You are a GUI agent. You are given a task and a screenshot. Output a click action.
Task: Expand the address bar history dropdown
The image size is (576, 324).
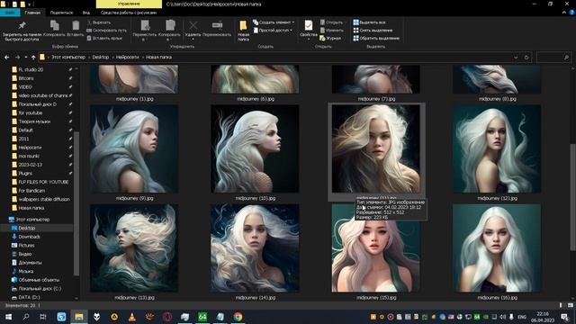point(516,58)
